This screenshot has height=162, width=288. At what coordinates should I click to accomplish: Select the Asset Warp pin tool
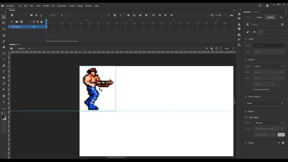click(4, 90)
